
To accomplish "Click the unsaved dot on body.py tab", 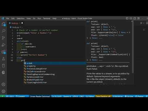I will click(x=22, y=23).
